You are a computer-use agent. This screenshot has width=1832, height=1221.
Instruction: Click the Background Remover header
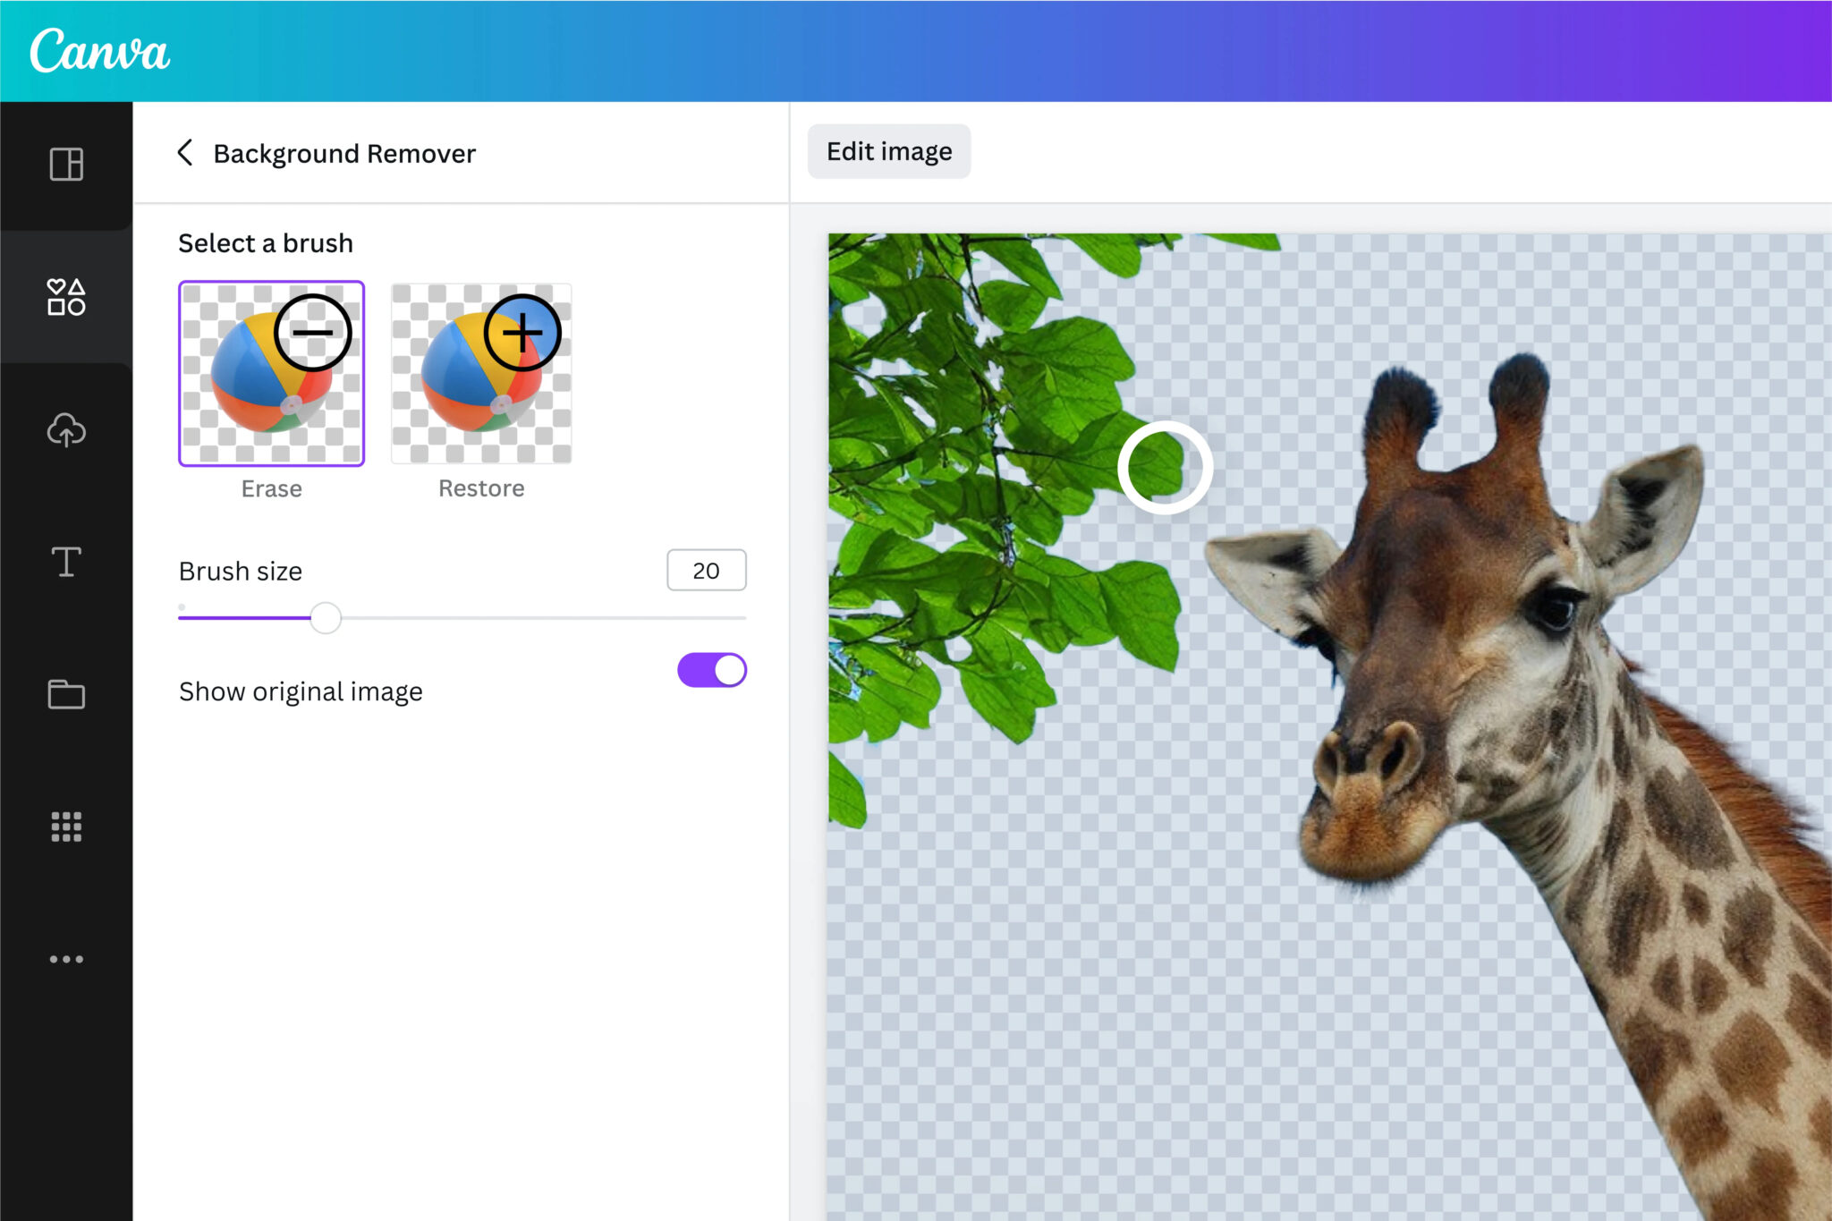click(343, 153)
